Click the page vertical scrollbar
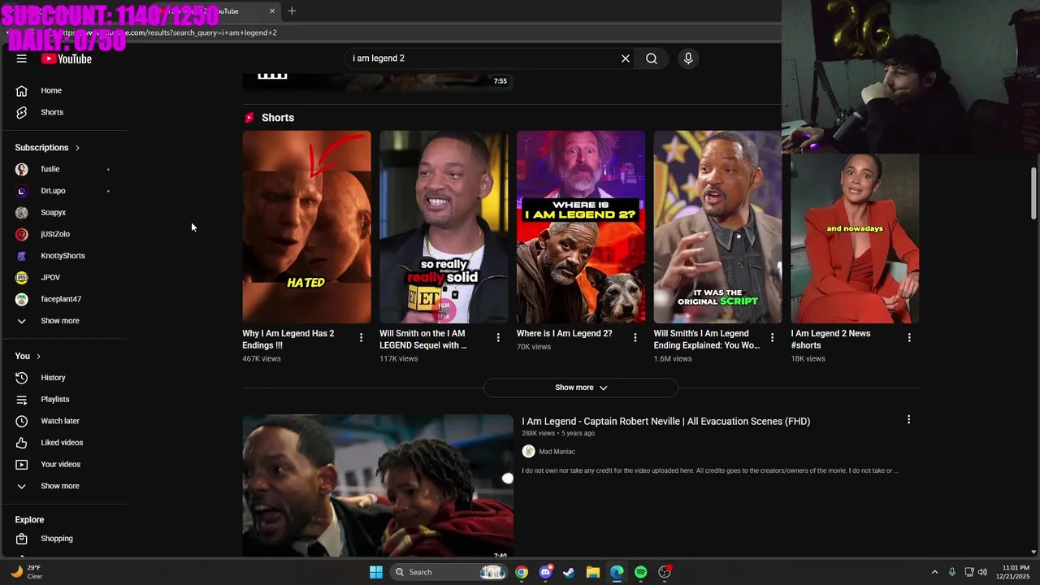Viewport: 1040px width, 585px height. click(x=1033, y=193)
